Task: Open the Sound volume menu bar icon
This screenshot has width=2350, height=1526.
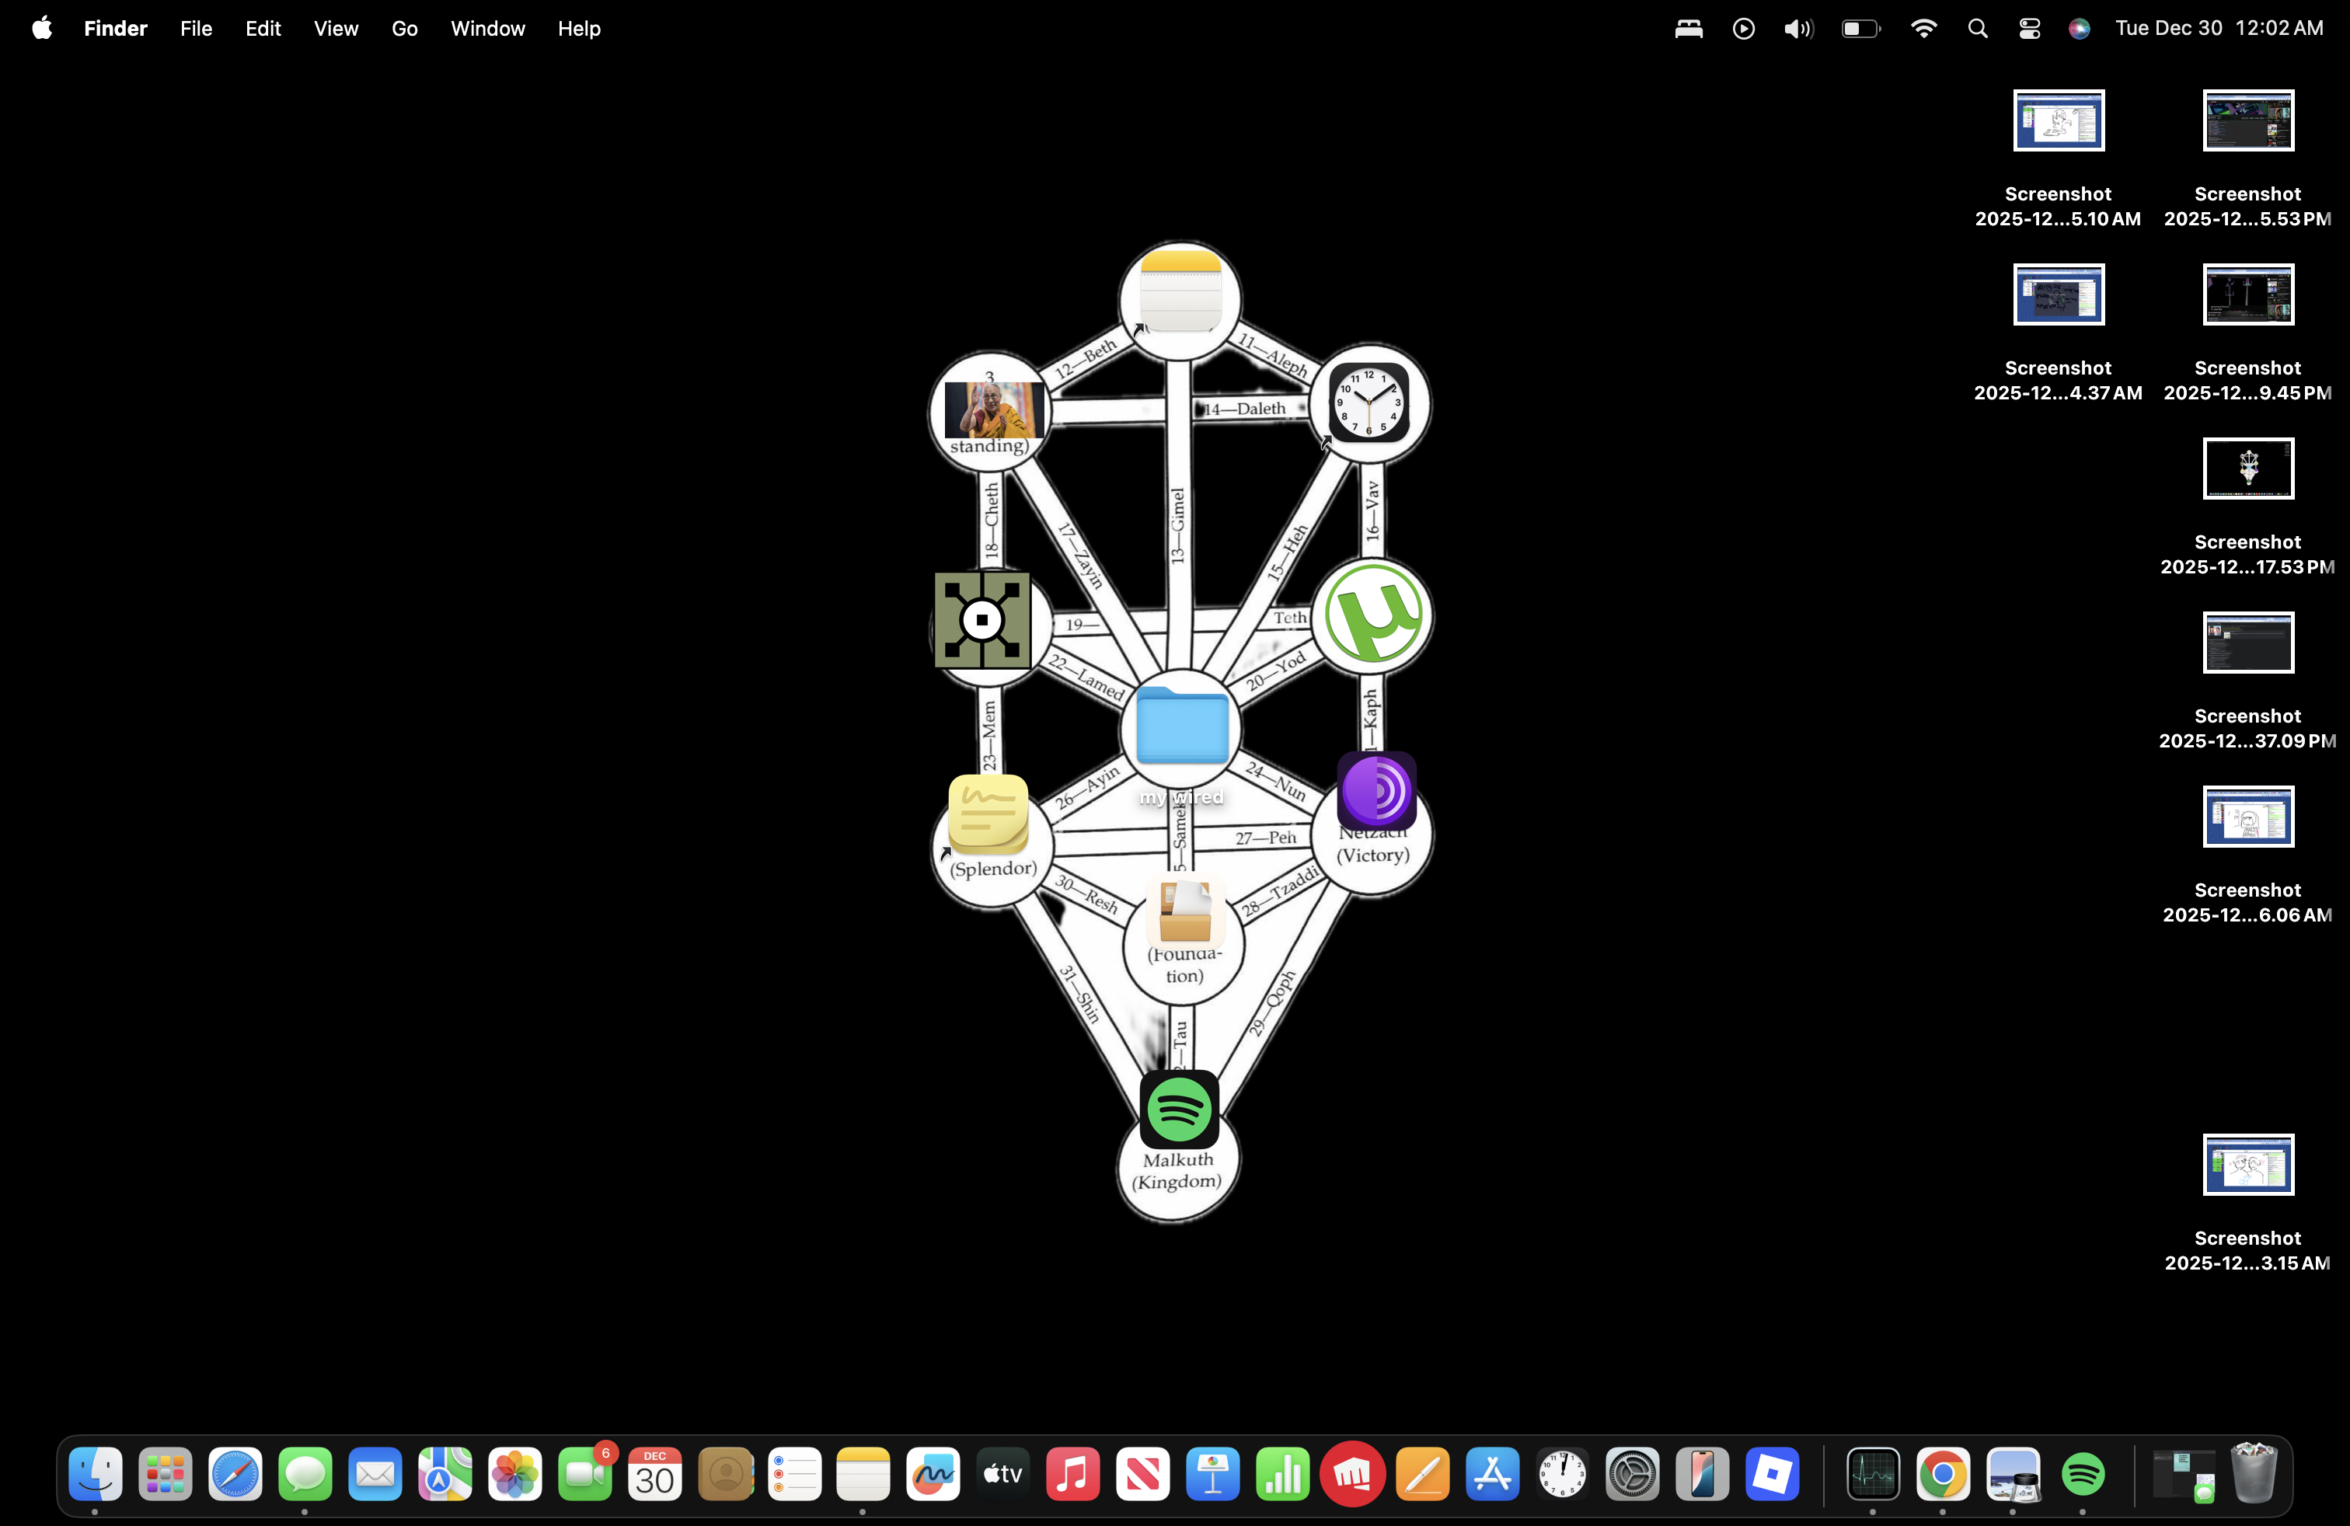Action: tap(1798, 29)
